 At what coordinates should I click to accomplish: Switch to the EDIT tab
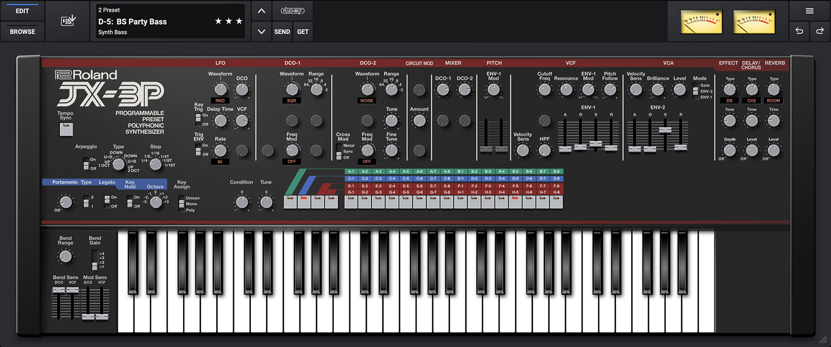[22, 11]
